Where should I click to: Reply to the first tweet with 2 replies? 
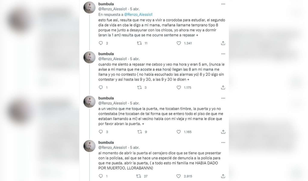pyautogui.click(x=101, y=43)
